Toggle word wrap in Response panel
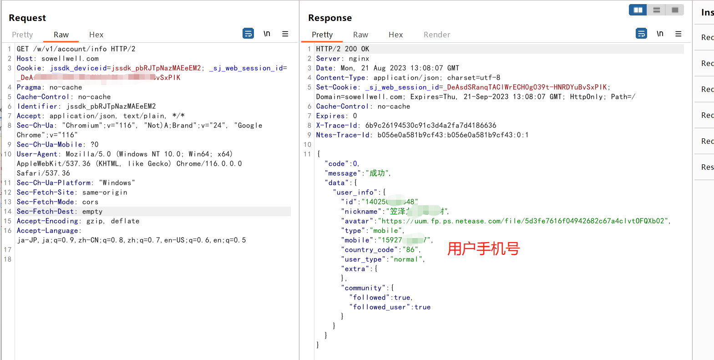Image resolution: width=714 pixels, height=360 pixels. (x=641, y=33)
